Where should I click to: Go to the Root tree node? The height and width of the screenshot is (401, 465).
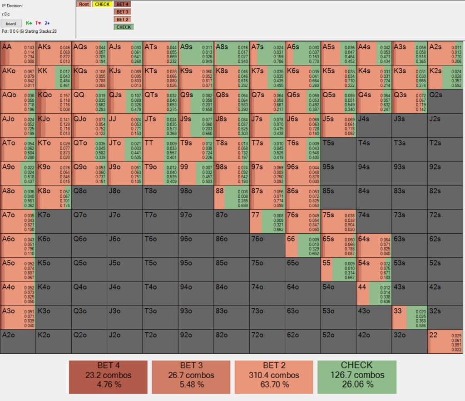pyautogui.click(x=84, y=4)
